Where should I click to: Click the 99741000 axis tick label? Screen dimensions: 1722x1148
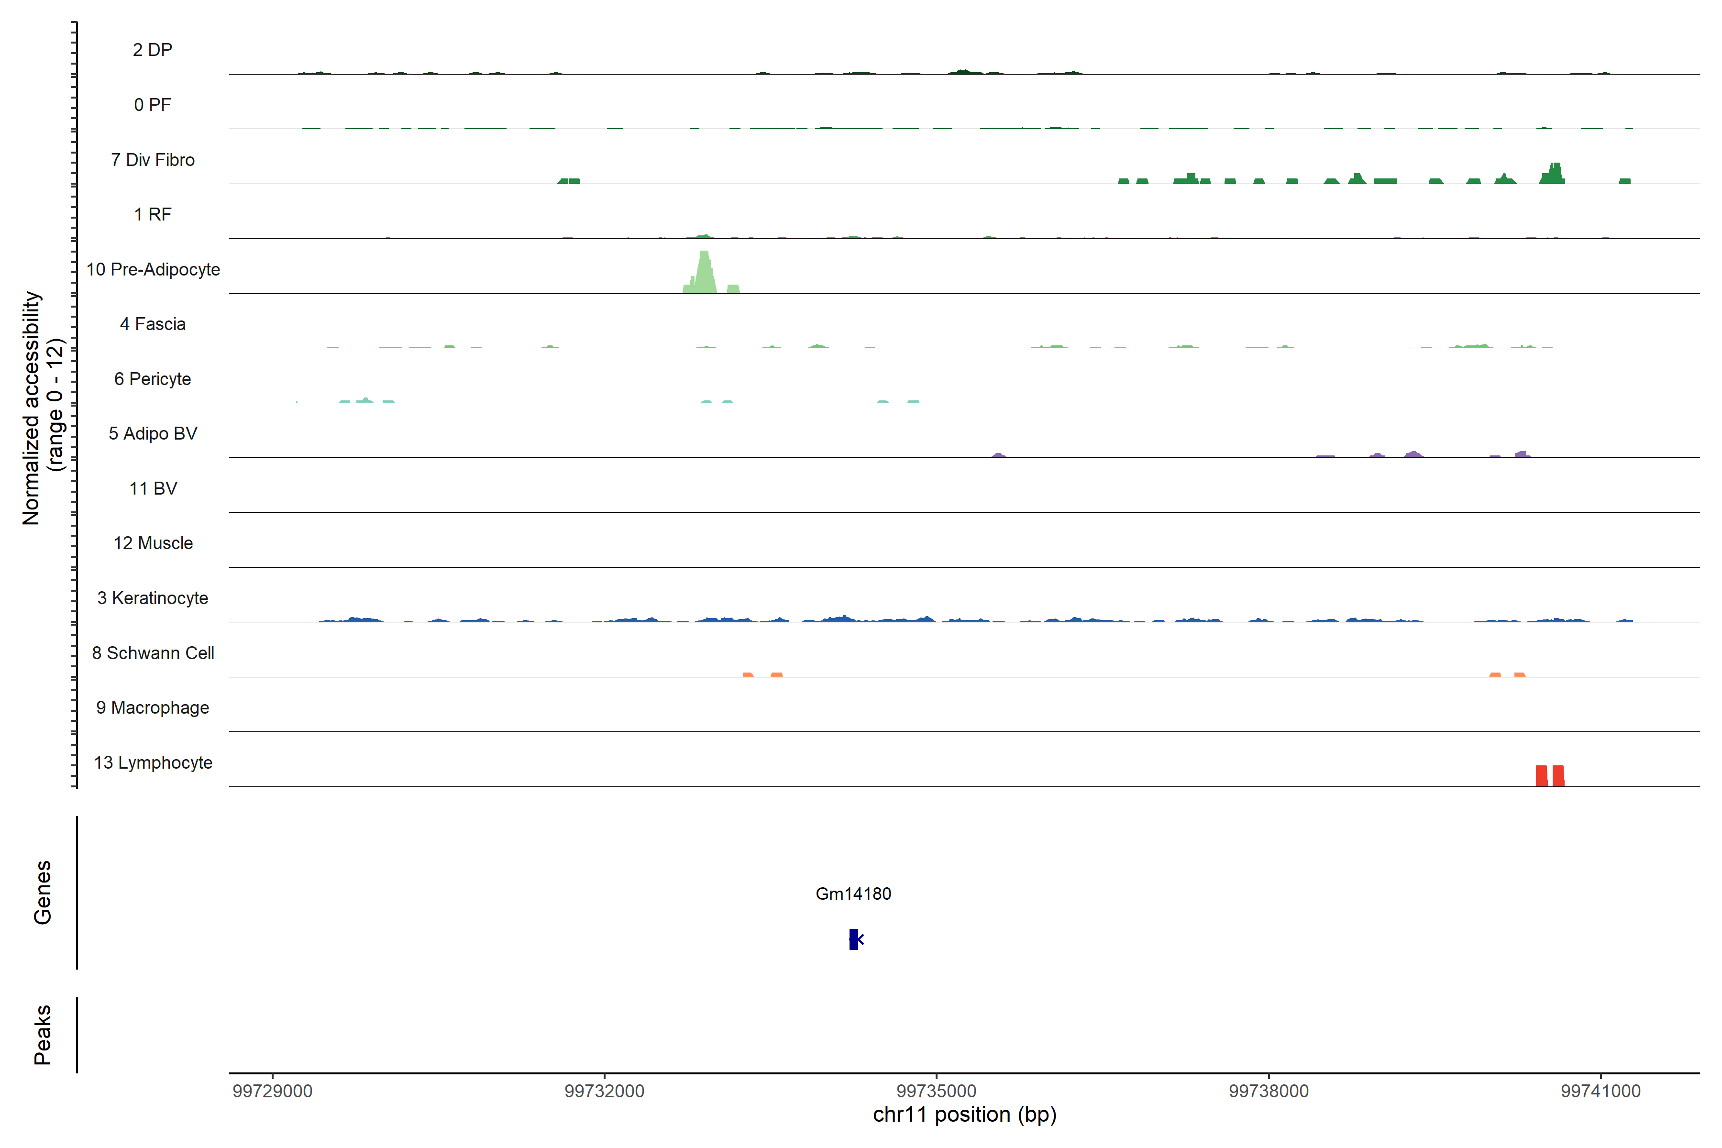tap(1601, 1091)
